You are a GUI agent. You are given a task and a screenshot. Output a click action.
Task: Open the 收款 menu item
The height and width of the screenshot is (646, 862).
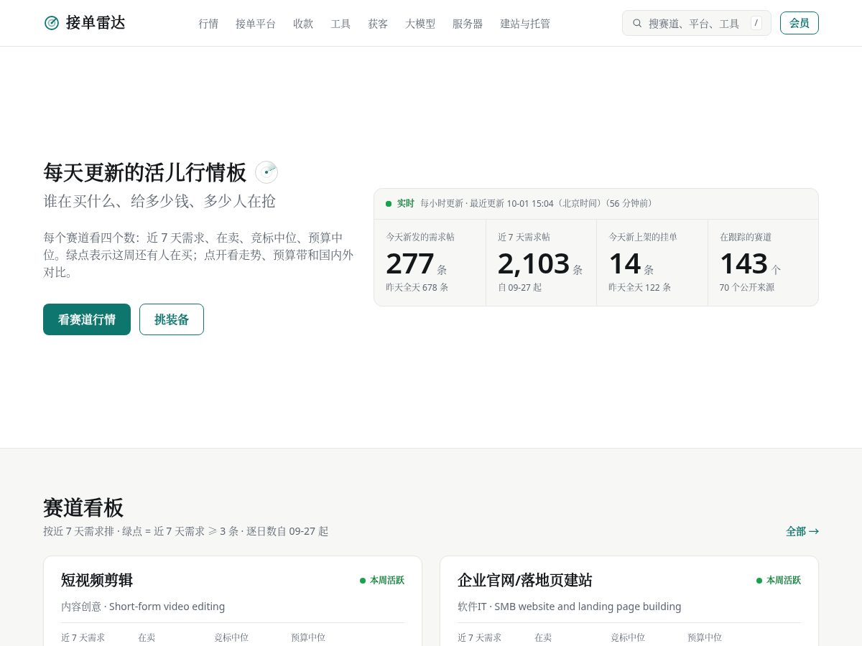coord(303,24)
